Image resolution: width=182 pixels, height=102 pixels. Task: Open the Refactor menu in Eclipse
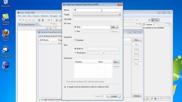44,16
